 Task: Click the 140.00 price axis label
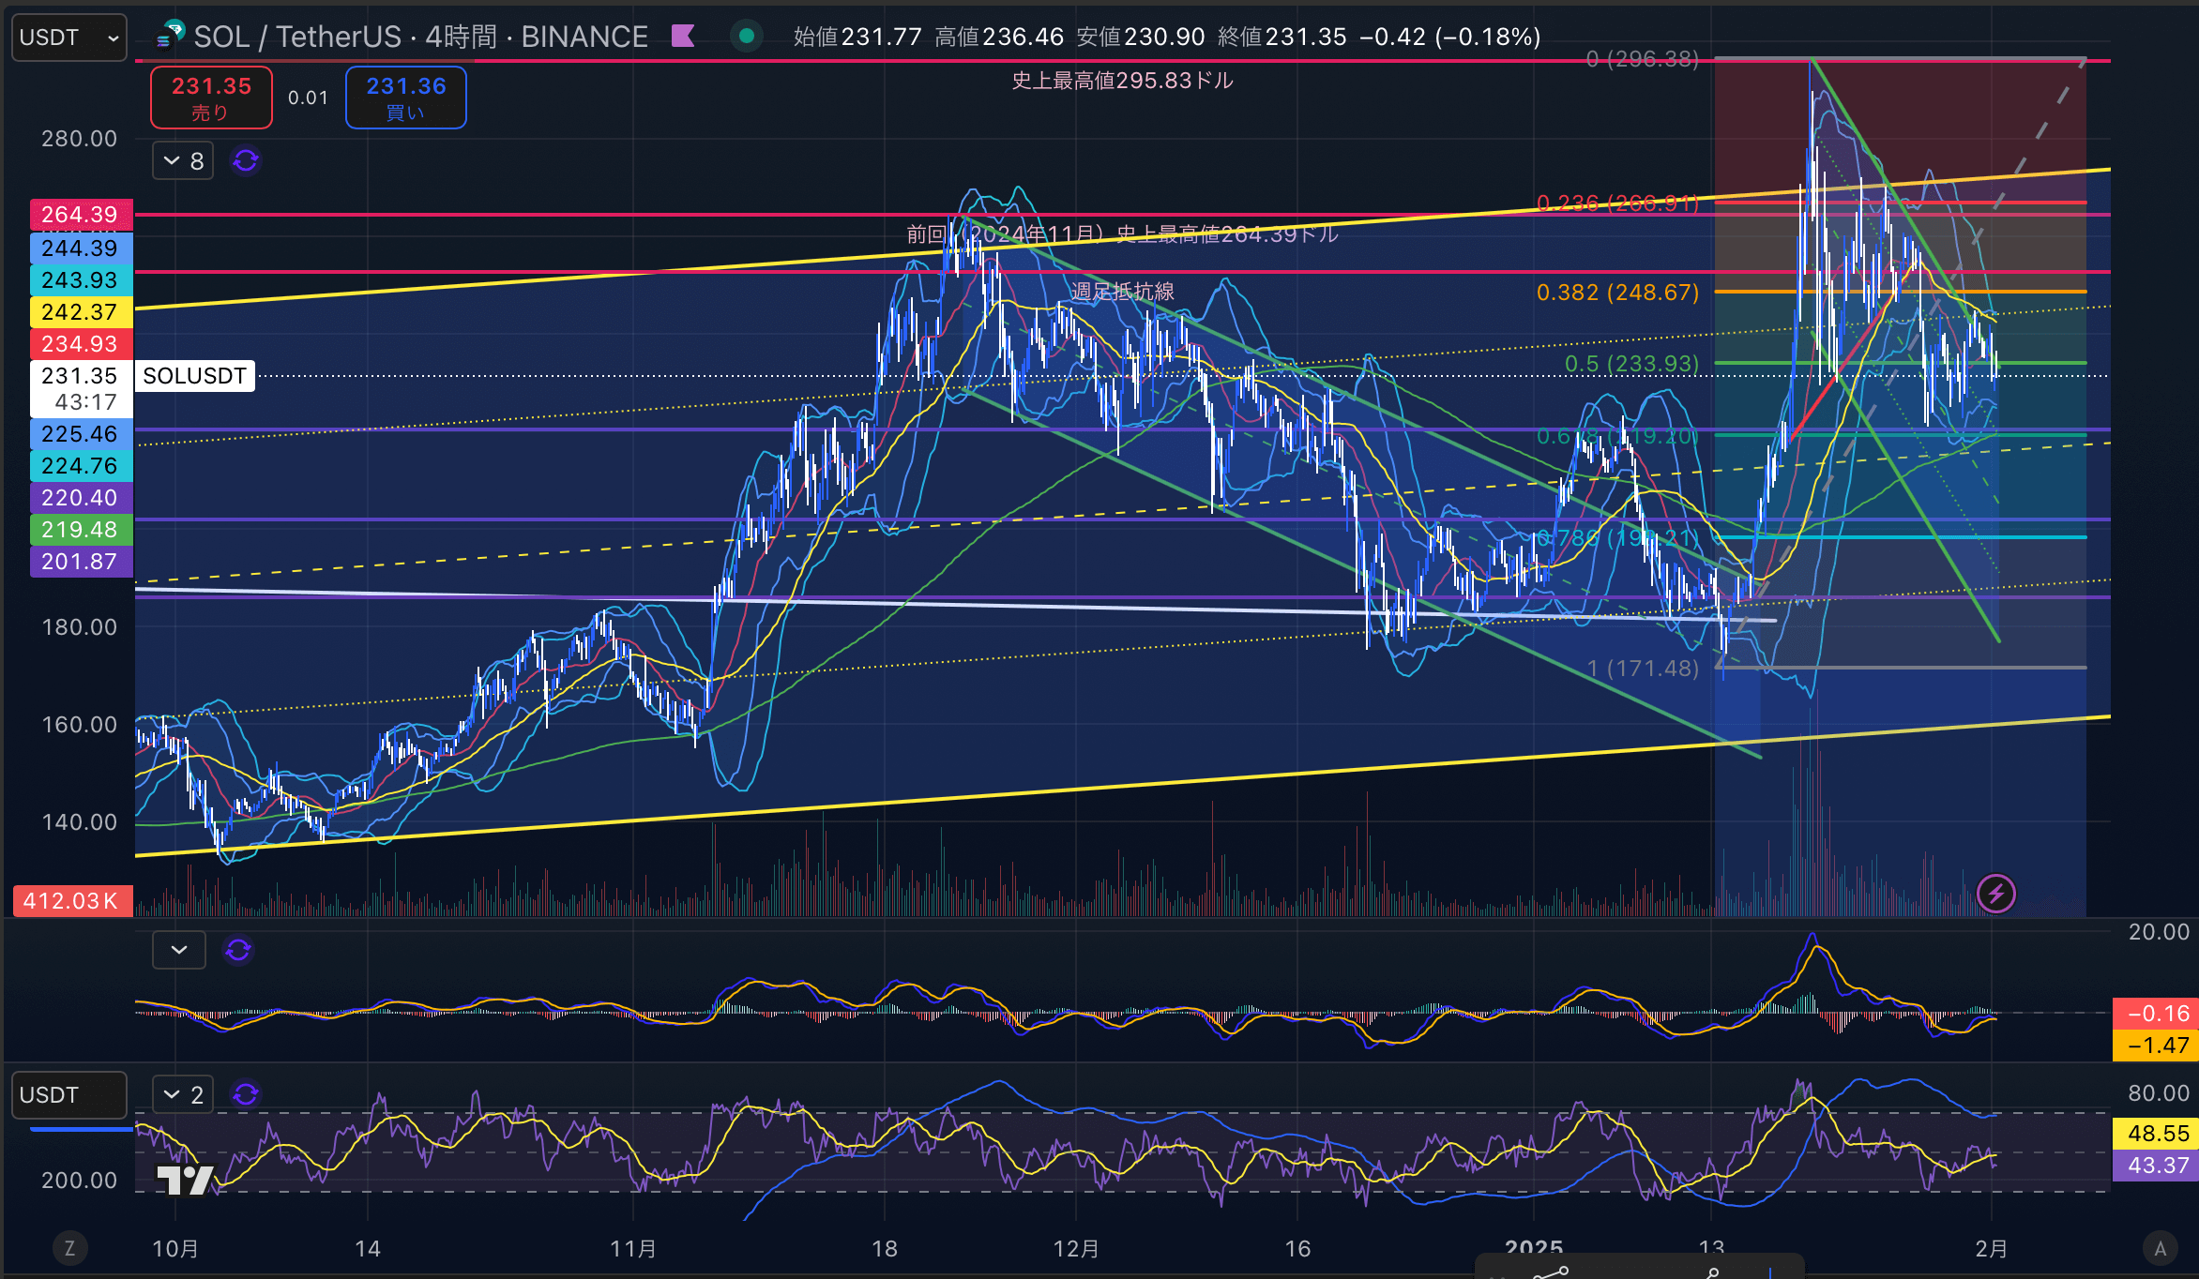(80, 822)
